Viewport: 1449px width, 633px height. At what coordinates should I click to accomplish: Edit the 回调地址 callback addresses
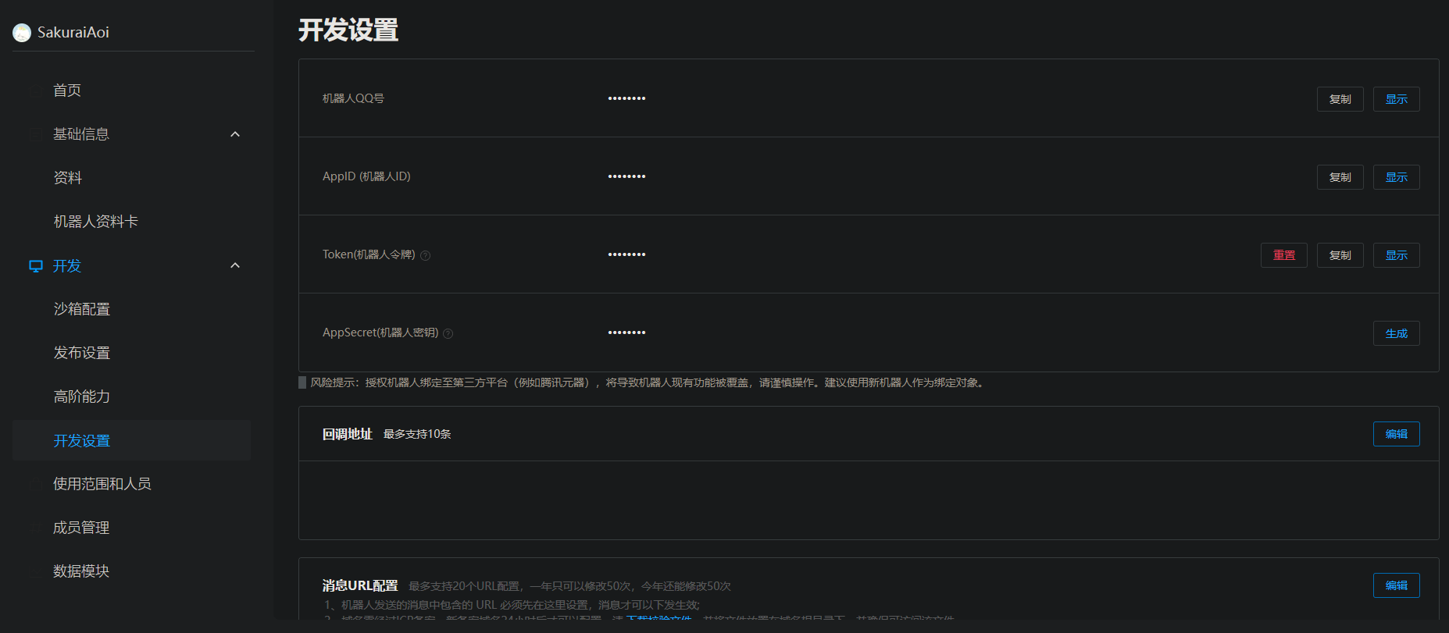click(1396, 434)
